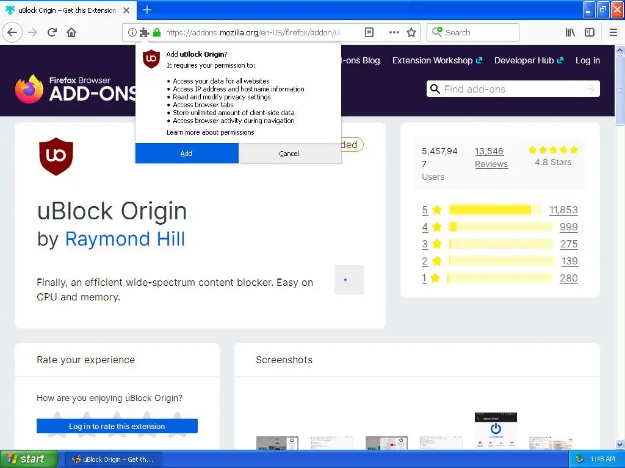
Task: Go back with the browser back arrow
Action: (x=12, y=32)
